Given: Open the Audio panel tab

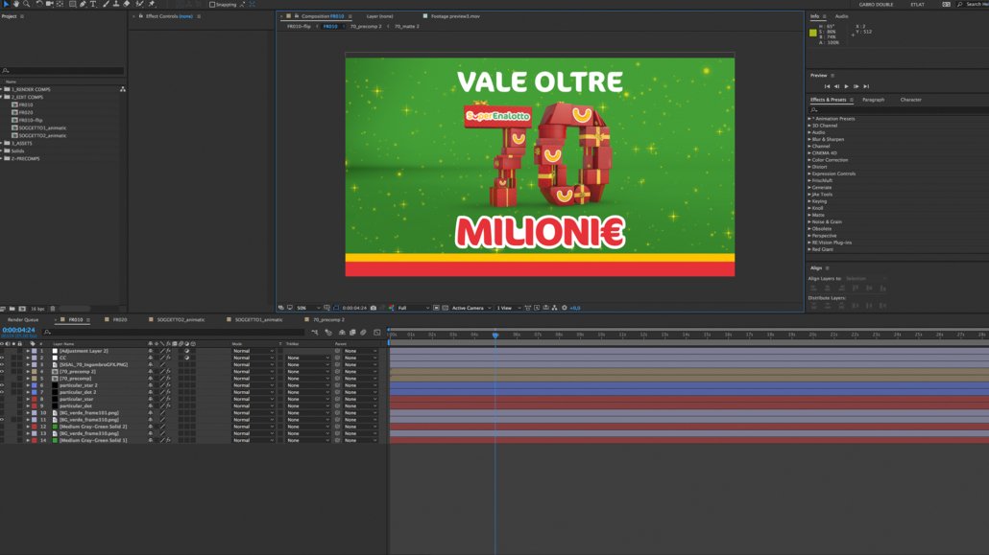Looking at the screenshot, I should (x=841, y=16).
